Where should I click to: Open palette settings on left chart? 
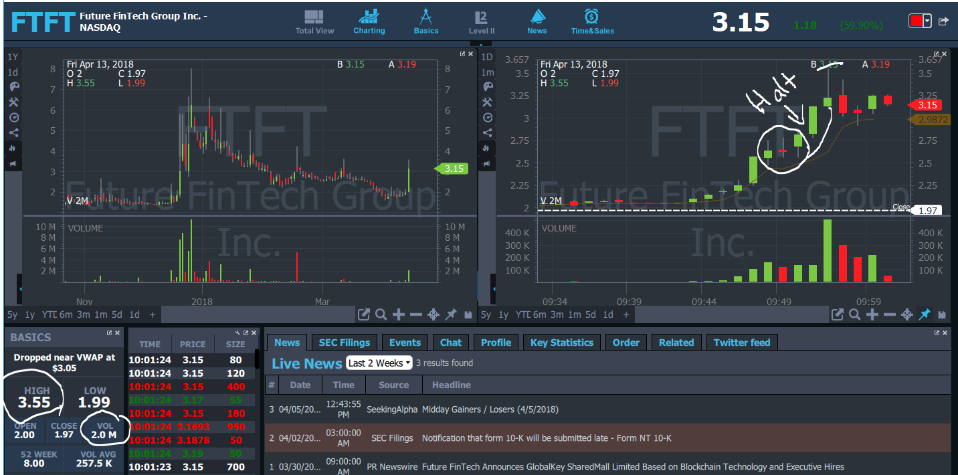[x=13, y=86]
